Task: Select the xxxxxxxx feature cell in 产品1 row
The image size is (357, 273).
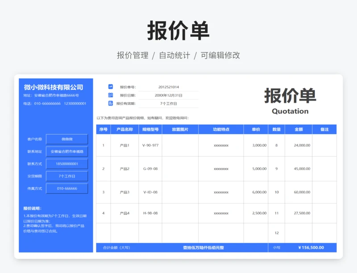Action: 221,145
